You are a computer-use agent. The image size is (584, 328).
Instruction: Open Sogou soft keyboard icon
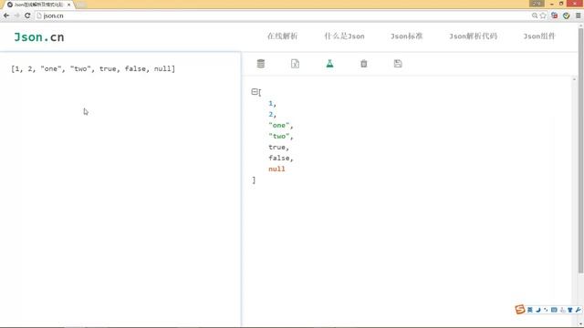554,310
